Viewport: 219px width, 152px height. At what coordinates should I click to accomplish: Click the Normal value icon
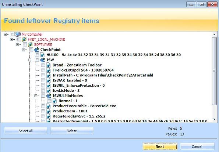[x=54, y=101]
